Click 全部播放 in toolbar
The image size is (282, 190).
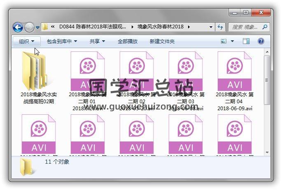tap(128, 41)
